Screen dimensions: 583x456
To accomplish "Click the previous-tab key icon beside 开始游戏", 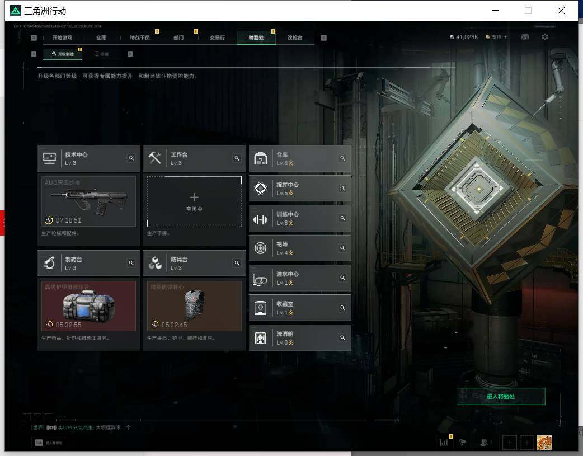I will click(34, 37).
